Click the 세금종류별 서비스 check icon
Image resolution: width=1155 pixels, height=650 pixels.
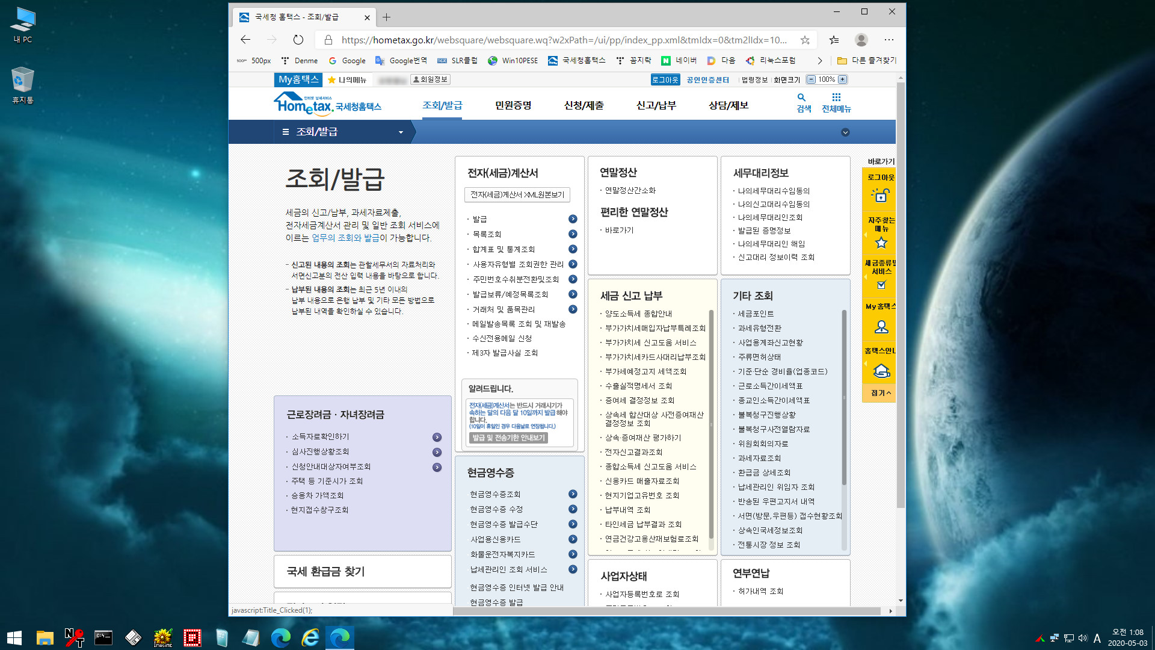pos(881,285)
